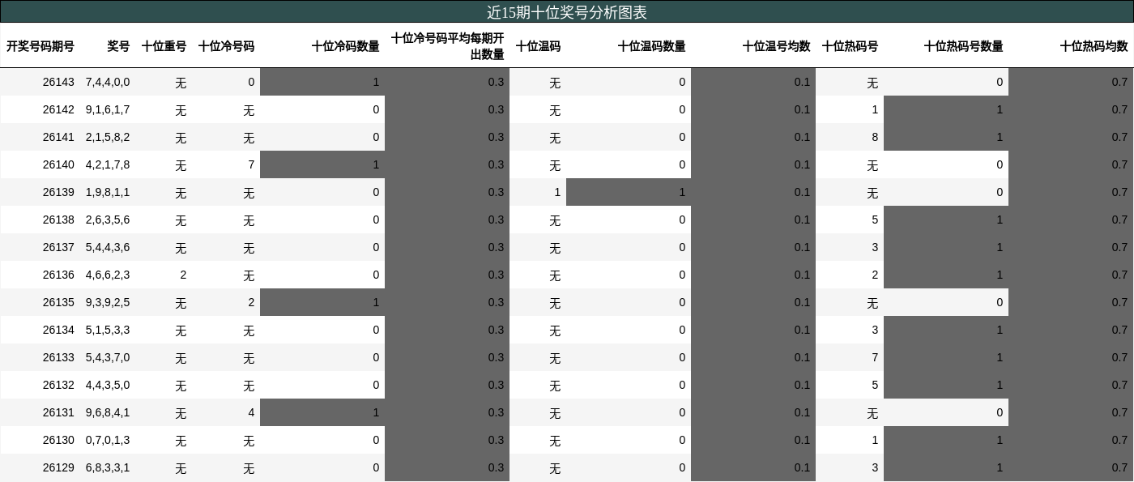This screenshot has width=1134, height=482.
Task: Select period number 26137
Action: coord(58,247)
